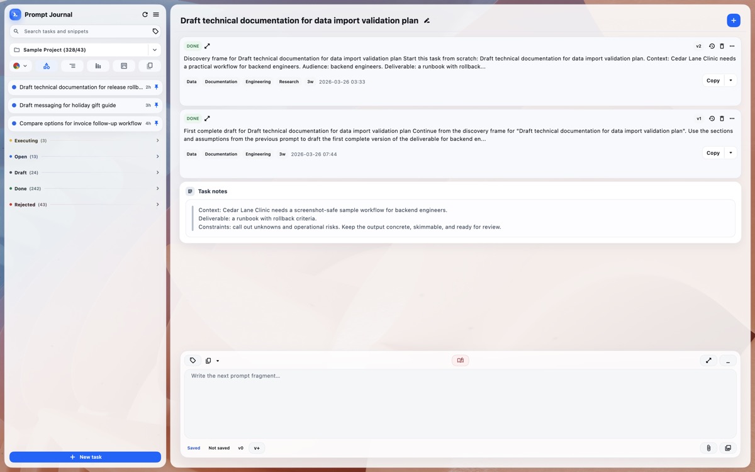This screenshot has height=472, width=755.
Task: Click the prompt fragment text area
Action: (x=460, y=403)
